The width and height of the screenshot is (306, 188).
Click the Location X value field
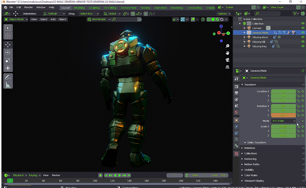[283, 92]
